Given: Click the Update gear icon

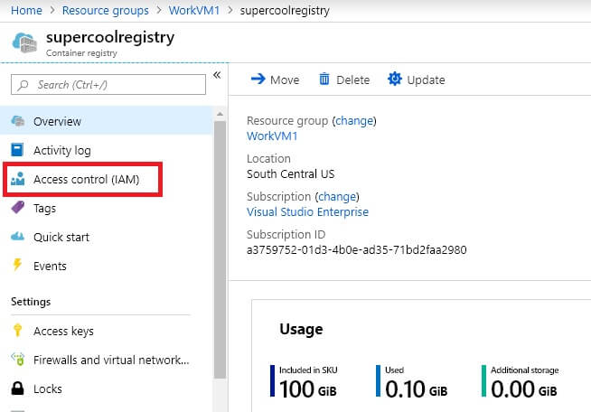Looking at the screenshot, I should (395, 79).
